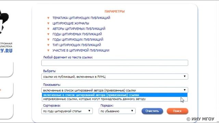
Task: Click the blue Очистить button
Action: coord(152,111)
